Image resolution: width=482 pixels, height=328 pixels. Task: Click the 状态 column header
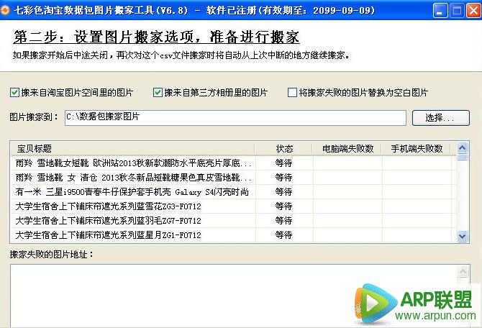[x=284, y=149]
